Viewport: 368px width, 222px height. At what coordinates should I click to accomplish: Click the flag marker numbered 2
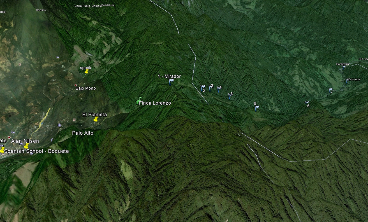[203, 88]
